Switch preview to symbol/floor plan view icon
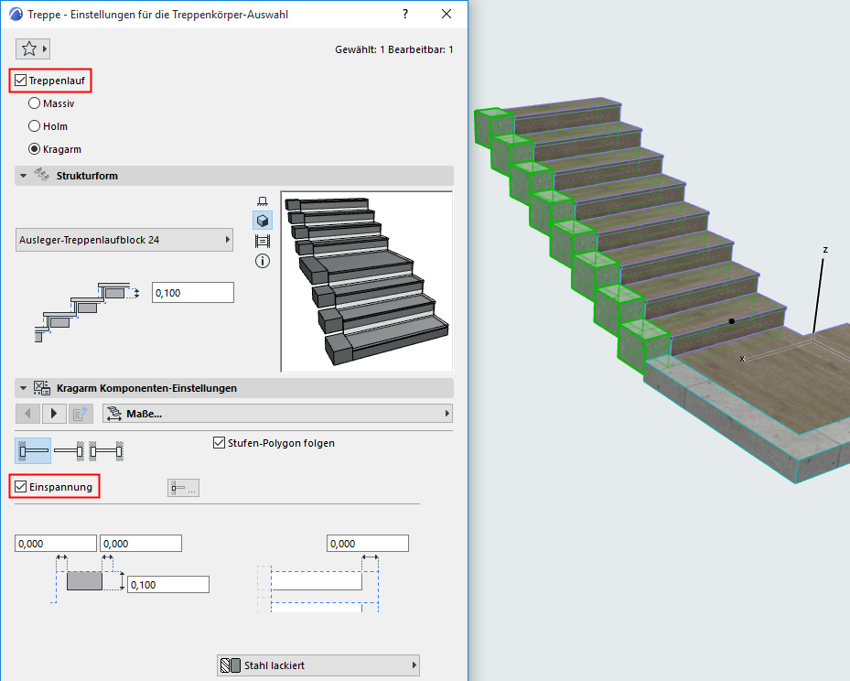The image size is (850, 681). pyautogui.click(x=264, y=200)
